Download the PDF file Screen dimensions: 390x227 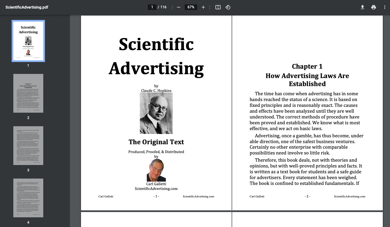[363, 7]
